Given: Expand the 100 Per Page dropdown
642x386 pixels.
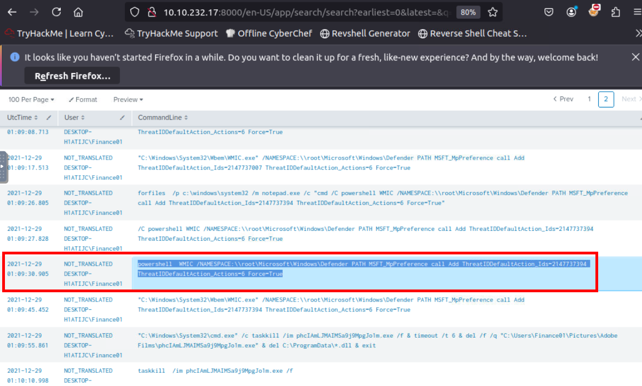Looking at the screenshot, I should 31,99.
